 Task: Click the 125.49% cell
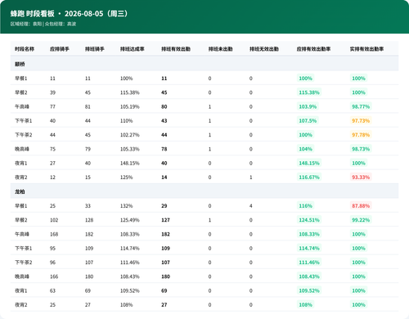[130, 220]
